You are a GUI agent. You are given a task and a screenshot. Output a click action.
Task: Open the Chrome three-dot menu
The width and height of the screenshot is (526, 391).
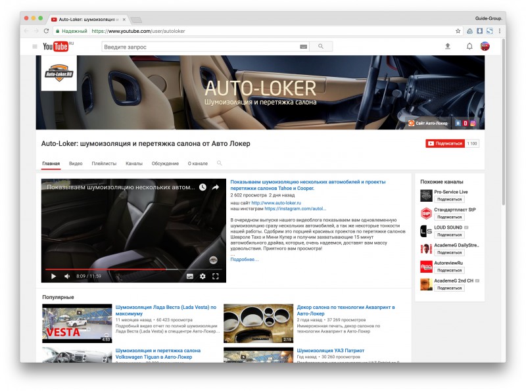pyautogui.click(x=500, y=31)
